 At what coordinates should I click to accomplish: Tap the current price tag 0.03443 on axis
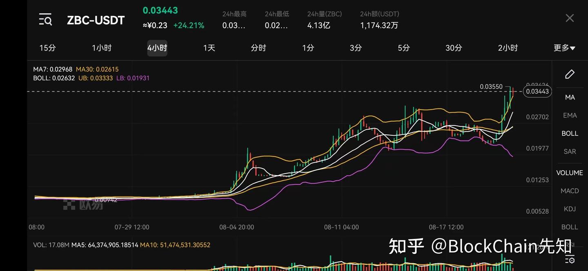point(537,91)
